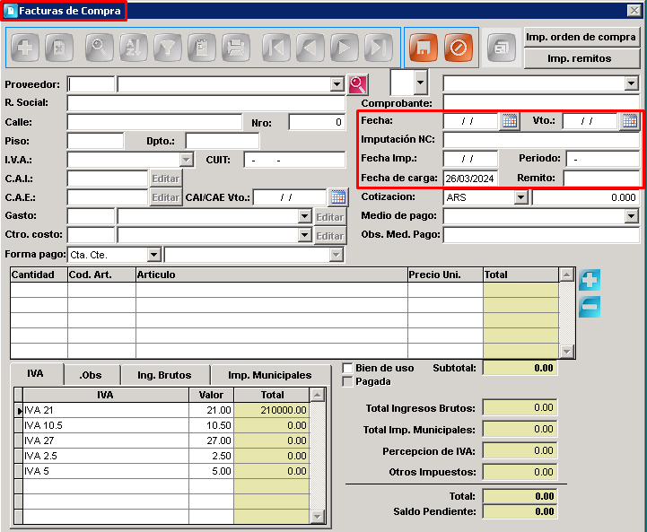
Task: Click Editar button next to C.A.E.
Action: click(x=166, y=197)
